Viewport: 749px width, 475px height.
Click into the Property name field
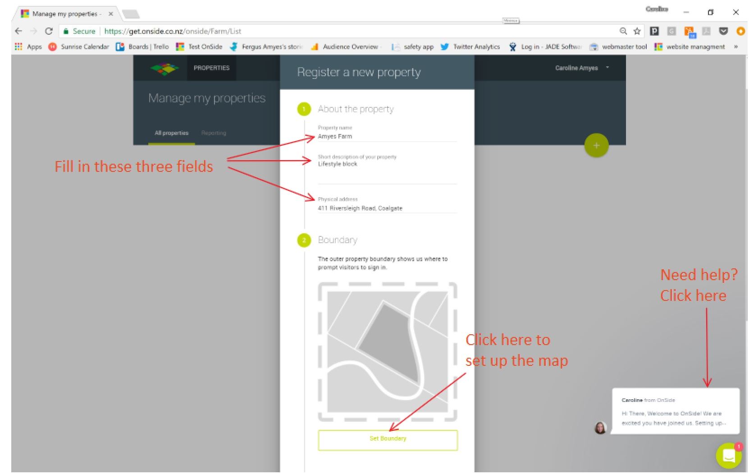(x=387, y=136)
